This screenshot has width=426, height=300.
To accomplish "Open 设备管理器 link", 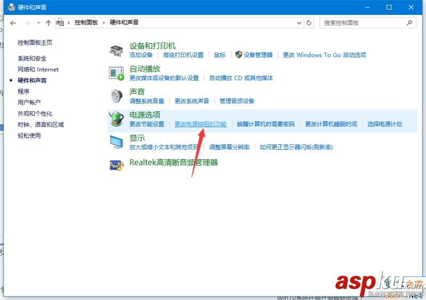I will (258, 55).
